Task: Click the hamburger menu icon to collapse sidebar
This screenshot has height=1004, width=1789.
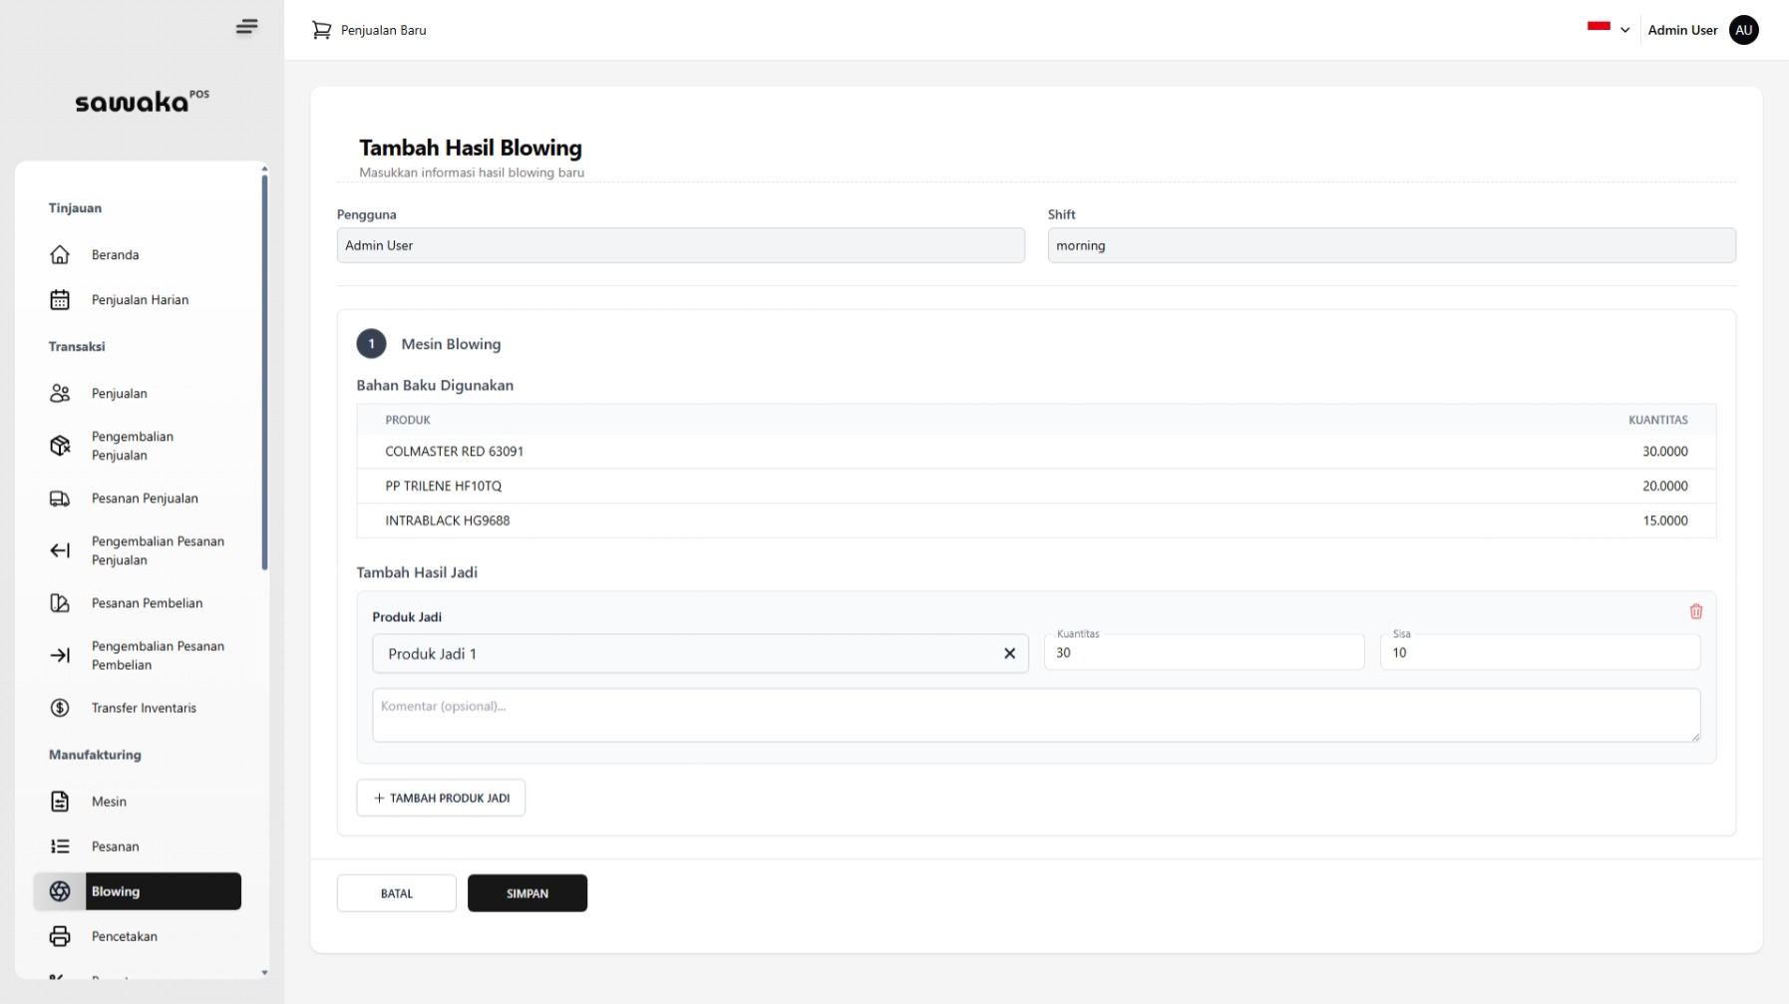Action: [x=246, y=27]
